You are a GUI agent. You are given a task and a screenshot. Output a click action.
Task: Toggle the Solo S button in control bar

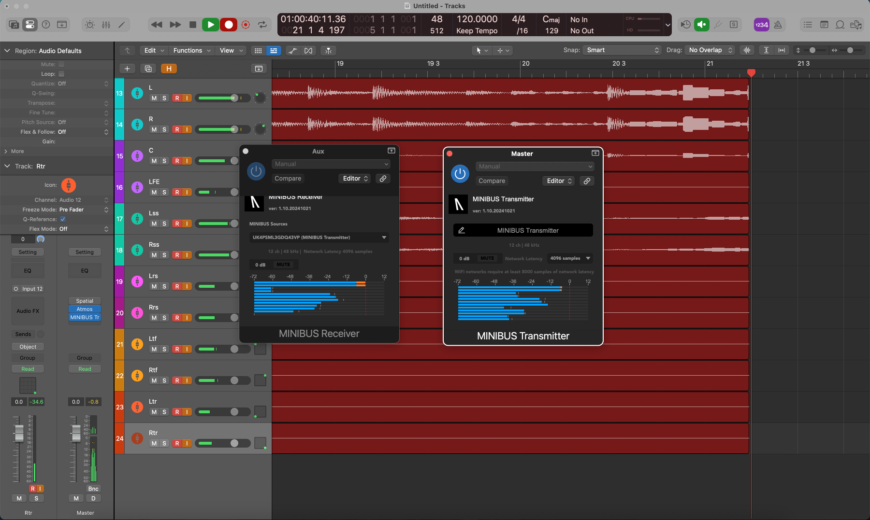(734, 25)
